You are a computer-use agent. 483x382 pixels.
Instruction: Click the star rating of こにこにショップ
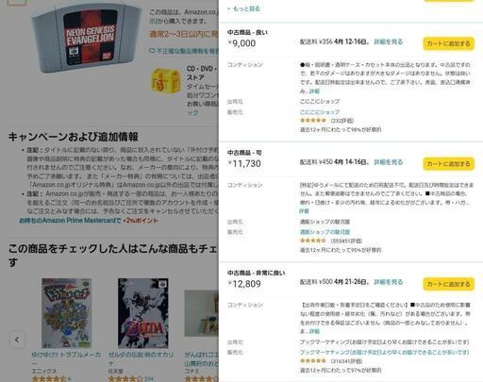(x=313, y=121)
